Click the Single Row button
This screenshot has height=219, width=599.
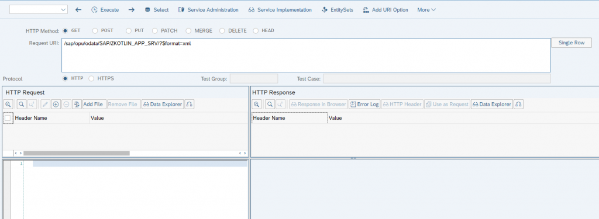click(x=571, y=43)
